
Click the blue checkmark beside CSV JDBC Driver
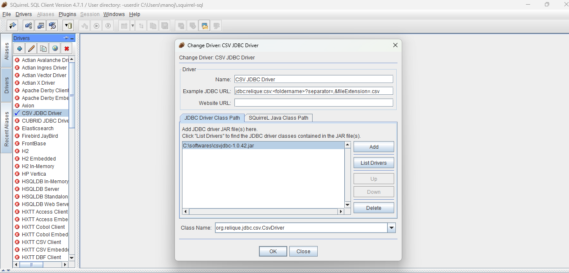click(x=17, y=113)
